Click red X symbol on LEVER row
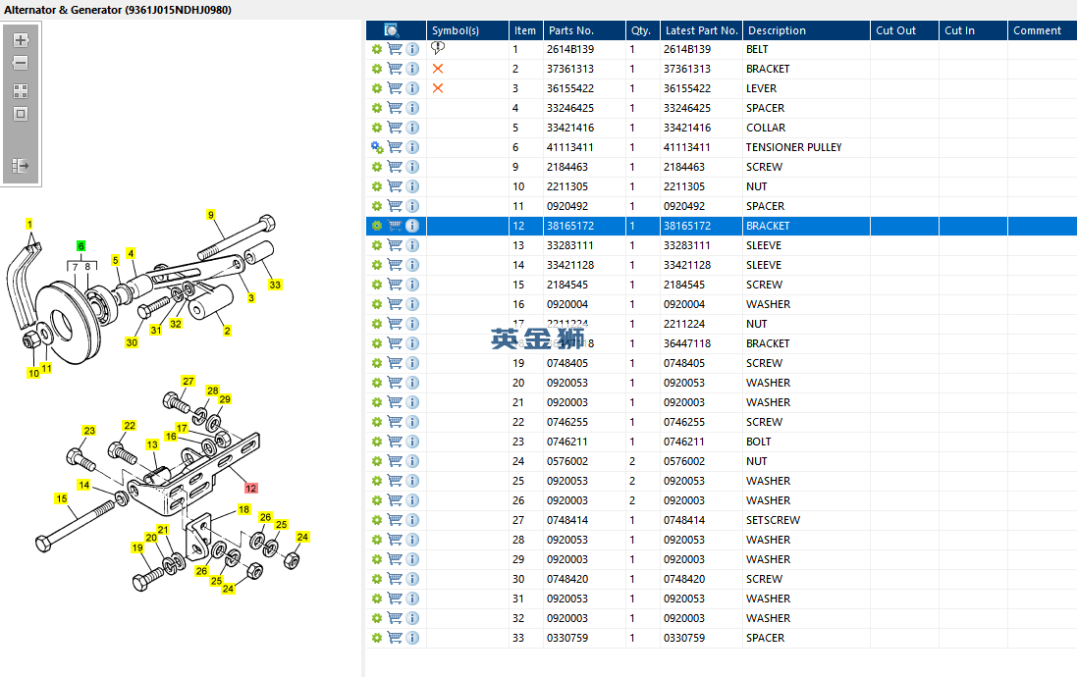The height and width of the screenshot is (677, 1077). click(x=438, y=88)
